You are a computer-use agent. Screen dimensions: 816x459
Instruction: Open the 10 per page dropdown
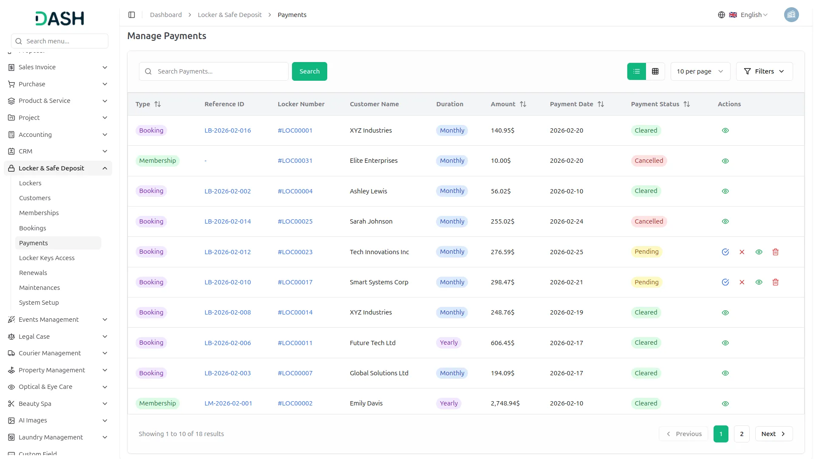700,71
